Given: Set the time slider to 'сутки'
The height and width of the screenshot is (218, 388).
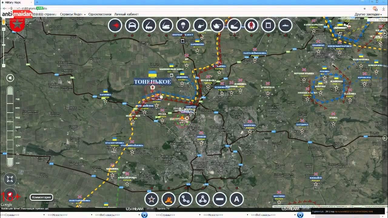Looking at the screenshot, I should [x=18, y=137].
